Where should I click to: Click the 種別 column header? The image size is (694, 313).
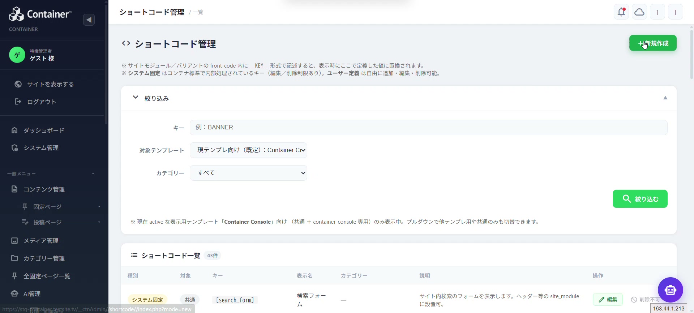click(x=133, y=276)
